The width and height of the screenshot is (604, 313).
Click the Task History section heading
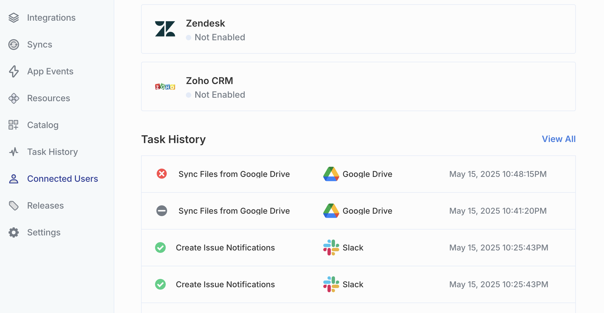click(174, 139)
